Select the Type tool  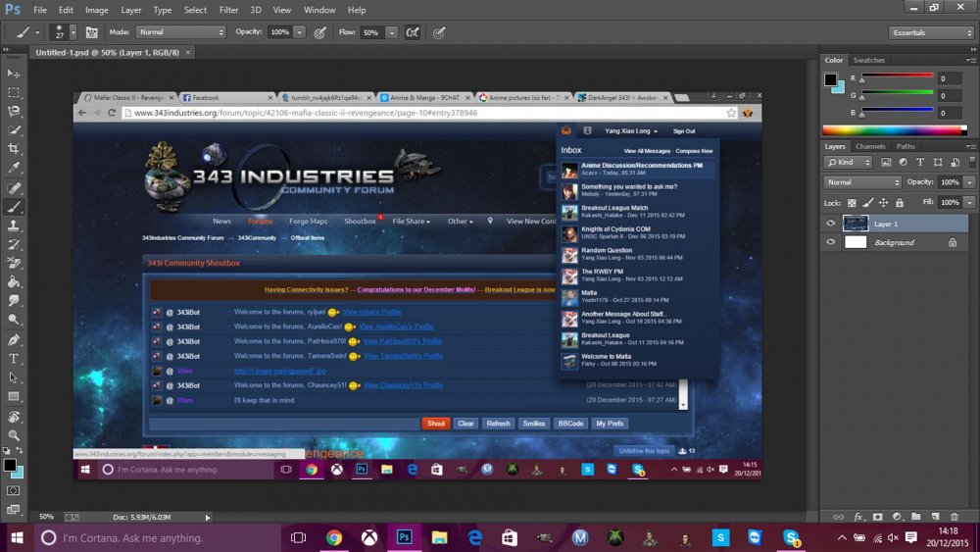[14, 359]
